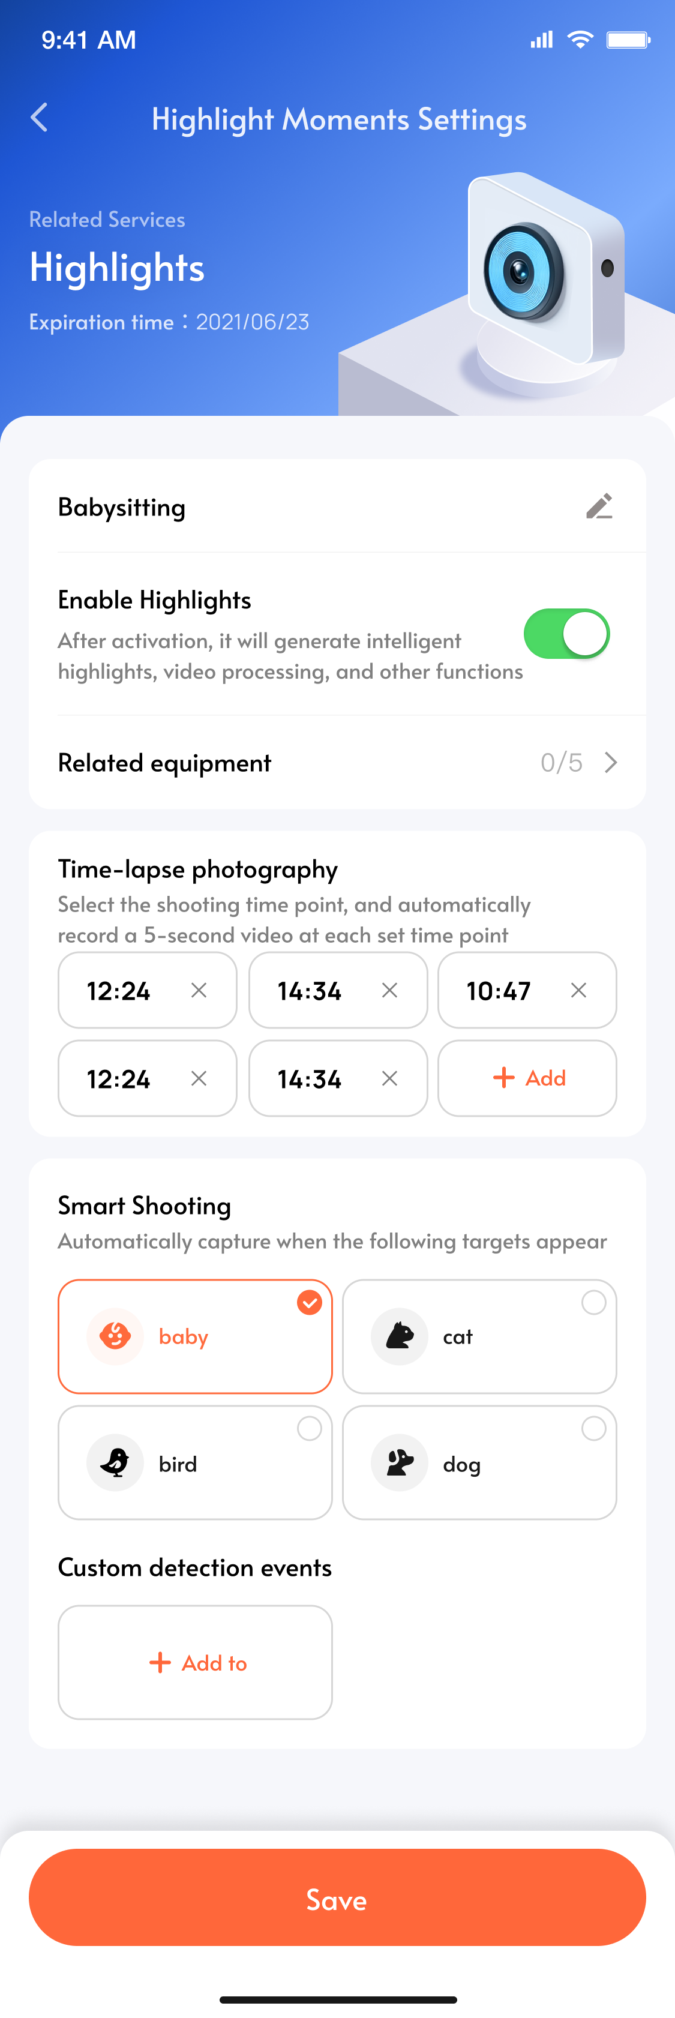Click the first-row 12:24 time chip
Image resolution: width=675 pixels, height=2018 pixels.
point(147,990)
